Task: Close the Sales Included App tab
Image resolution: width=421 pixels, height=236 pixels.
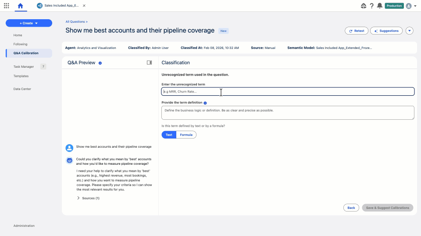Action: [84, 6]
